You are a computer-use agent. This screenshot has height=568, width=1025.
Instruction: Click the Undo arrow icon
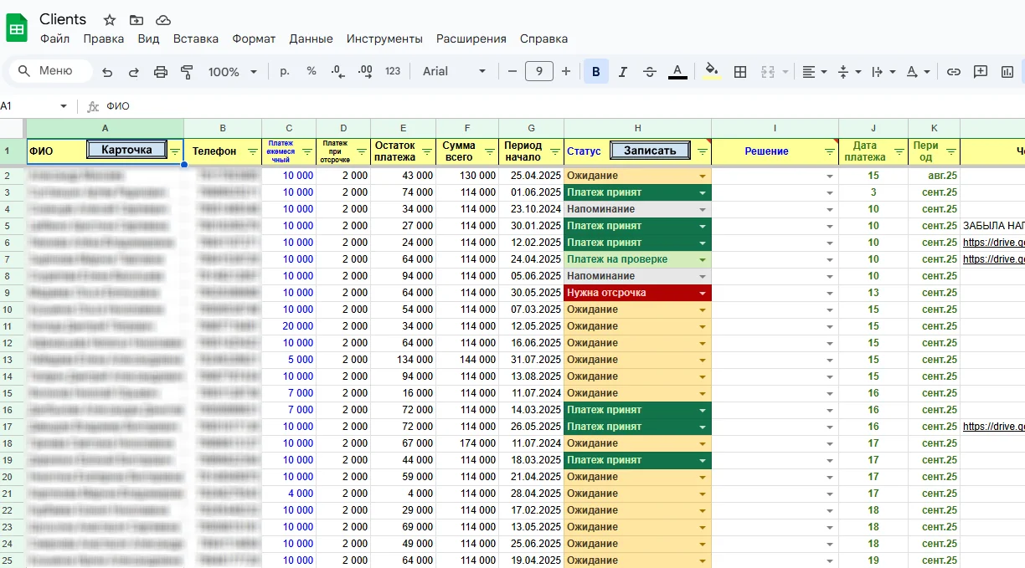click(x=107, y=72)
